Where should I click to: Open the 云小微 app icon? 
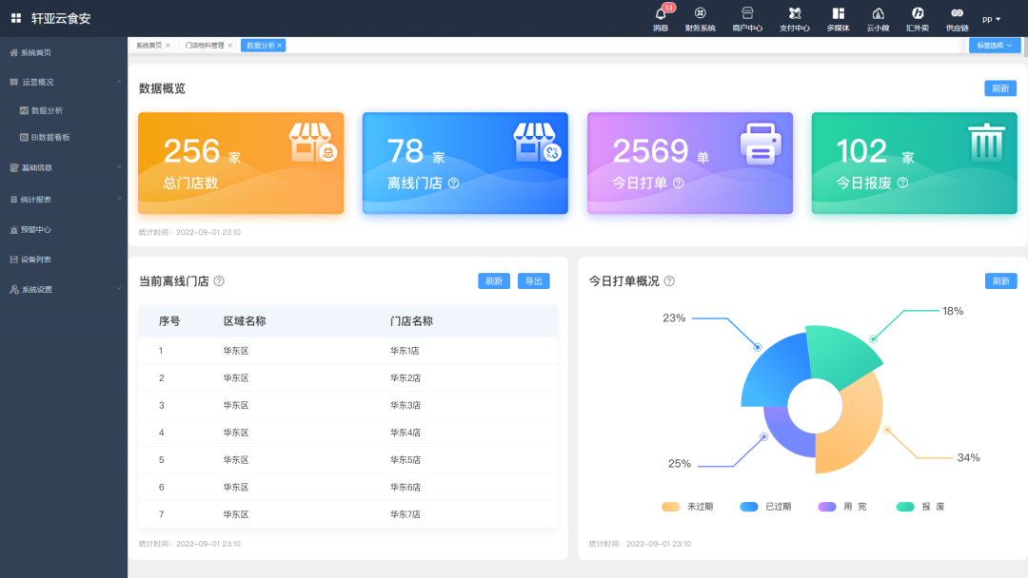click(878, 14)
